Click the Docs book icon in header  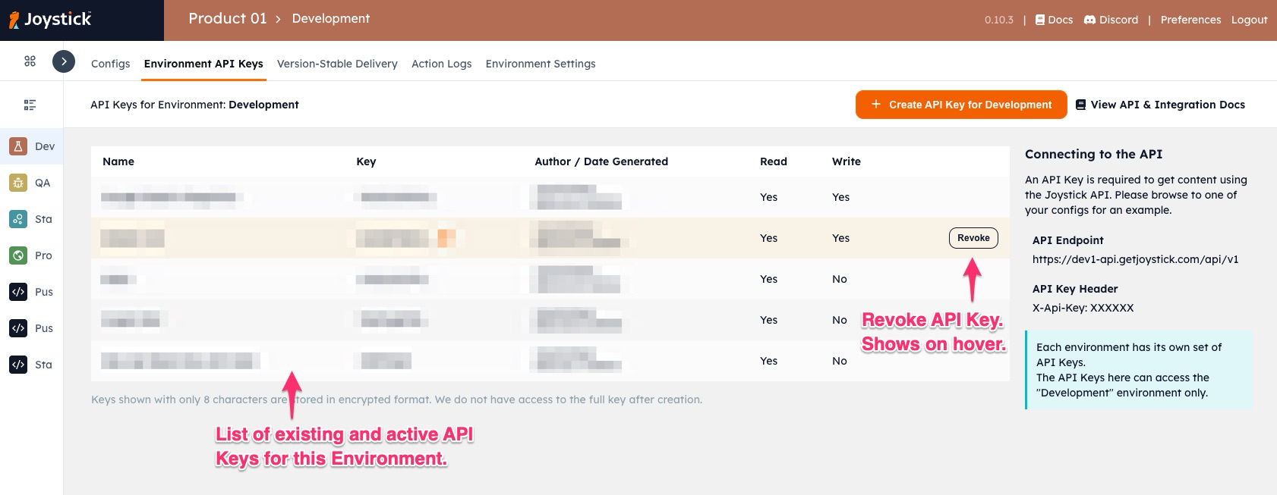pos(1040,20)
